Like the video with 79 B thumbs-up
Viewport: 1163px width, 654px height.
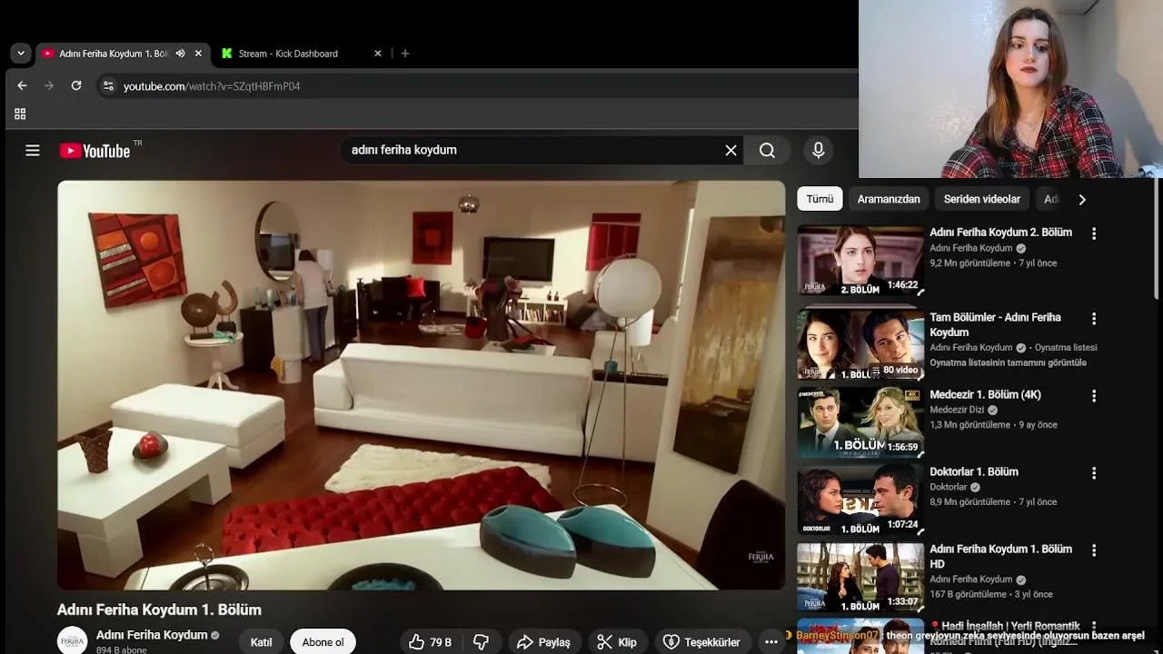pos(431,642)
